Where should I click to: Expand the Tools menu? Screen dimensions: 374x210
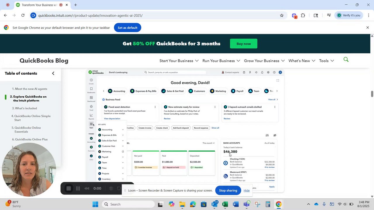pyautogui.click(x=326, y=61)
